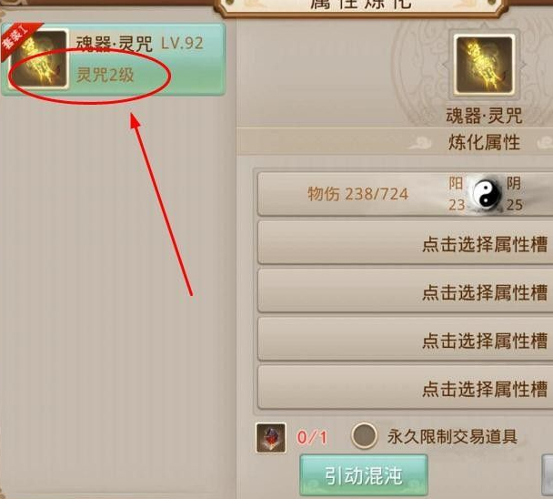Click the yin-yang symbol in the 物伤 row
This screenshot has height=499, width=553.
(x=487, y=194)
